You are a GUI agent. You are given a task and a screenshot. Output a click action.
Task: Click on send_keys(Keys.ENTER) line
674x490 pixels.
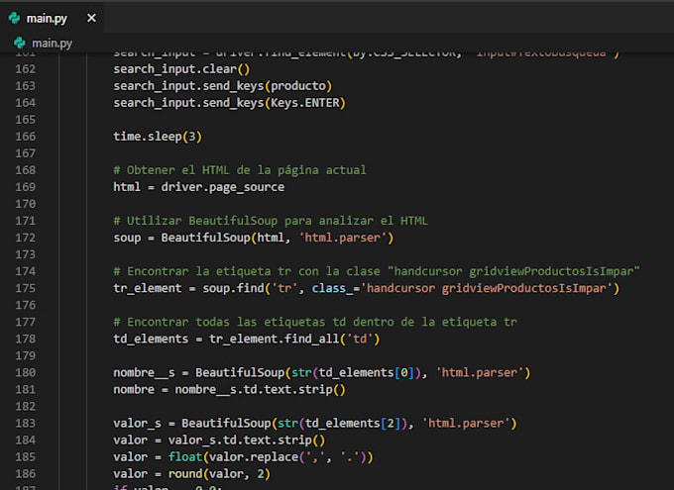coord(229,103)
